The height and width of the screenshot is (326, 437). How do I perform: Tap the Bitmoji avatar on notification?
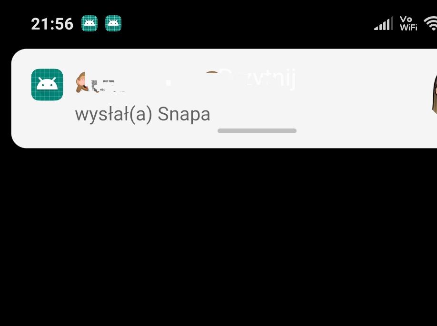click(x=434, y=94)
